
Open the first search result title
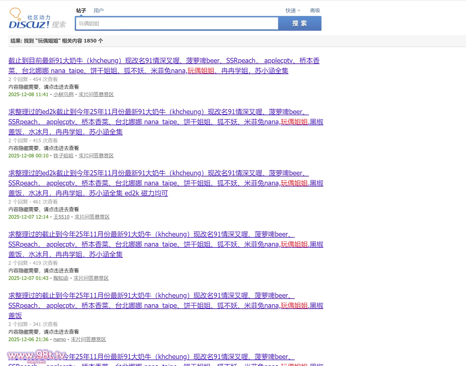point(164,61)
